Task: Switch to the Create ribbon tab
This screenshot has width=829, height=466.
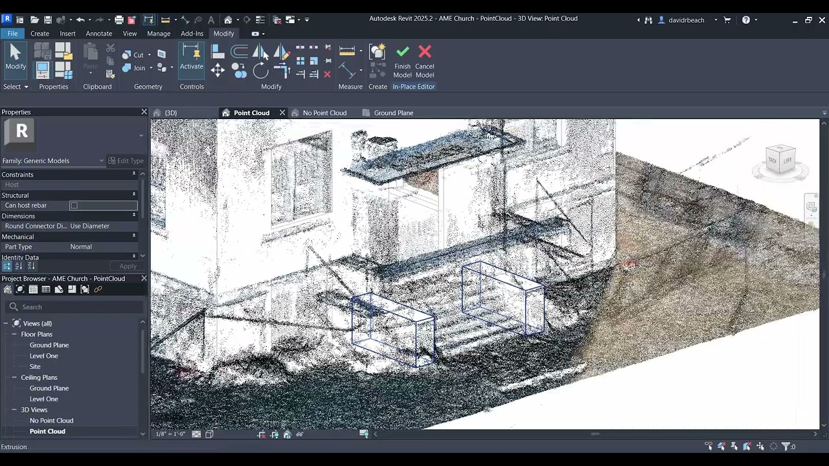Action: point(40,34)
